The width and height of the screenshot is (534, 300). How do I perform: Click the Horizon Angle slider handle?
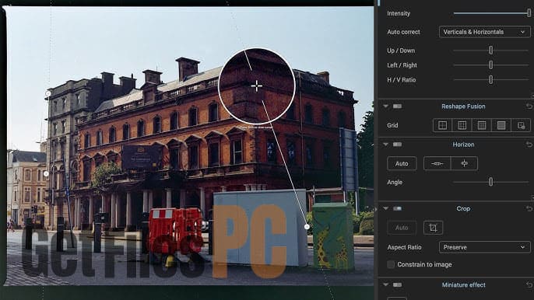coord(490,182)
